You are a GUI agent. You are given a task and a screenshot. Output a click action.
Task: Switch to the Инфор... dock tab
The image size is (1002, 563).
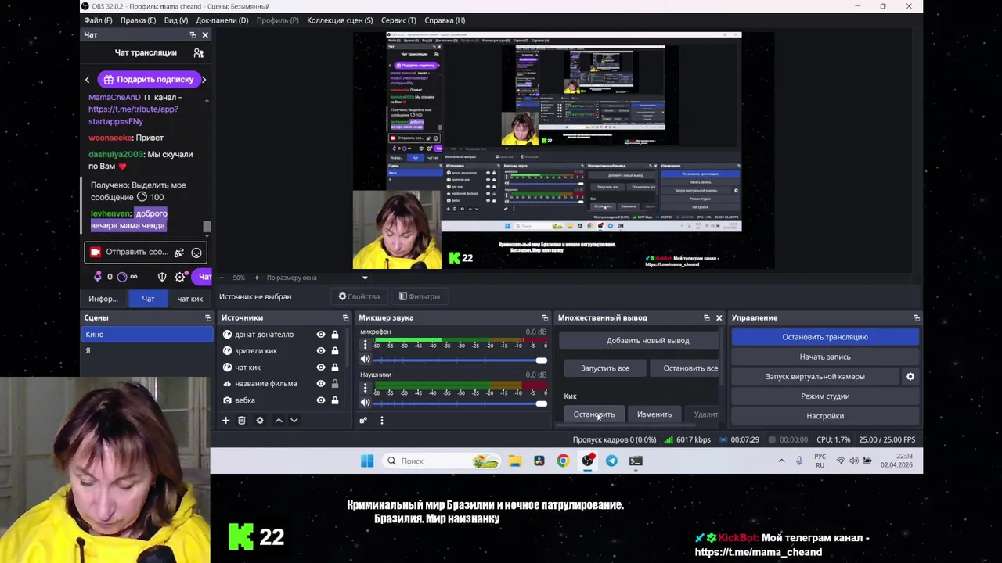(x=103, y=299)
